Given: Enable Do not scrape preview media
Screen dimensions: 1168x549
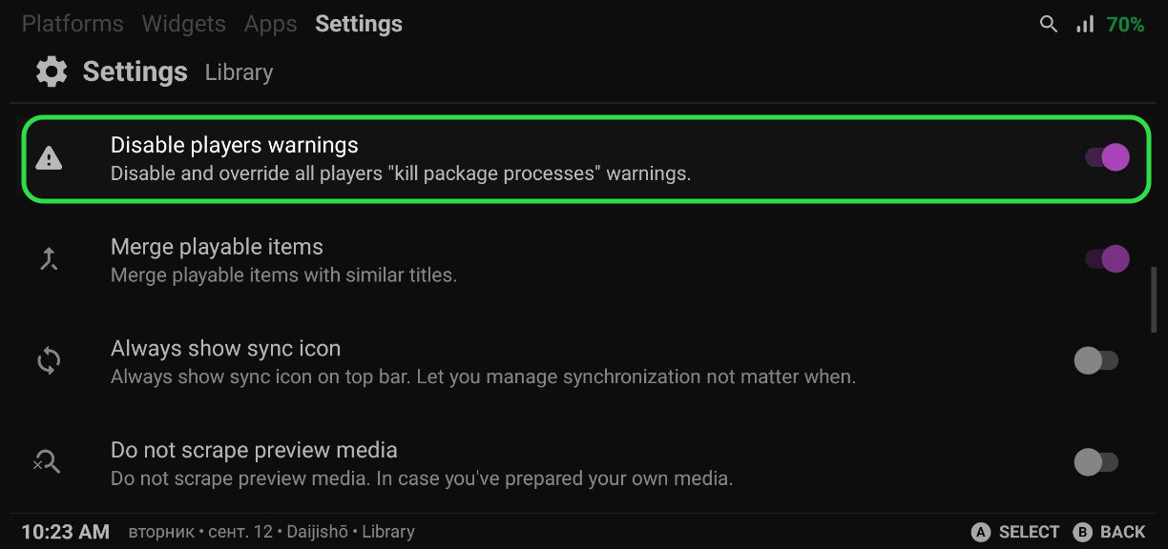Looking at the screenshot, I should (1095, 462).
